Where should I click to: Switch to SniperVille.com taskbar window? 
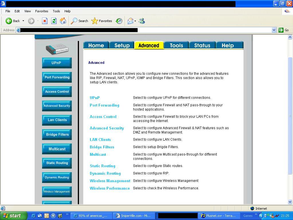pyautogui.click(x=134, y=216)
